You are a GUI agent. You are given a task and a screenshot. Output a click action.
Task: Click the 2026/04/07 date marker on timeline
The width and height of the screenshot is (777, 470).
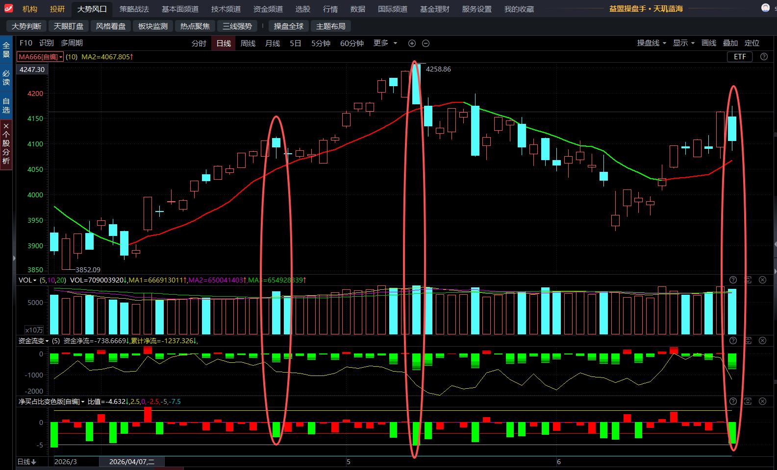tap(132, 462)
